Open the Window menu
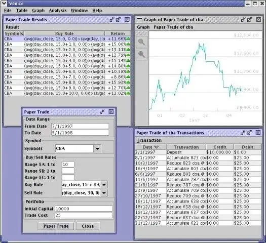266x243 pixels. 80,11
